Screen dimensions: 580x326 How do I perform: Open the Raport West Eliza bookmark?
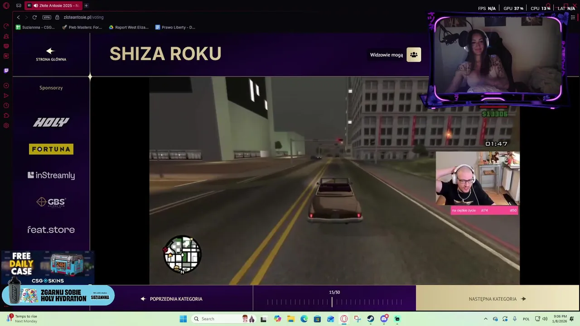129,27
